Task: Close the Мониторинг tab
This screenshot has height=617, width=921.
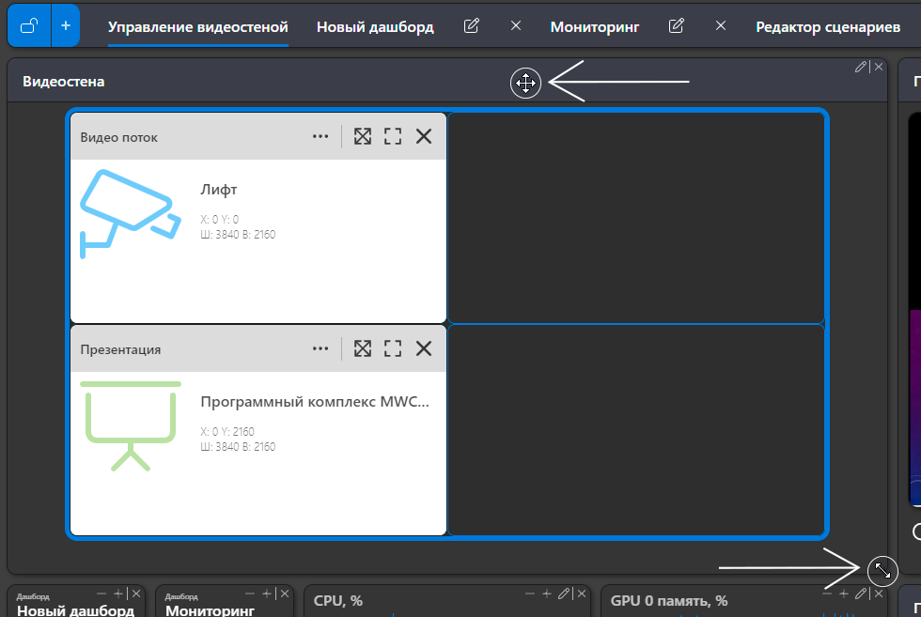Action: pyautogui.click(x=721, y=26)
